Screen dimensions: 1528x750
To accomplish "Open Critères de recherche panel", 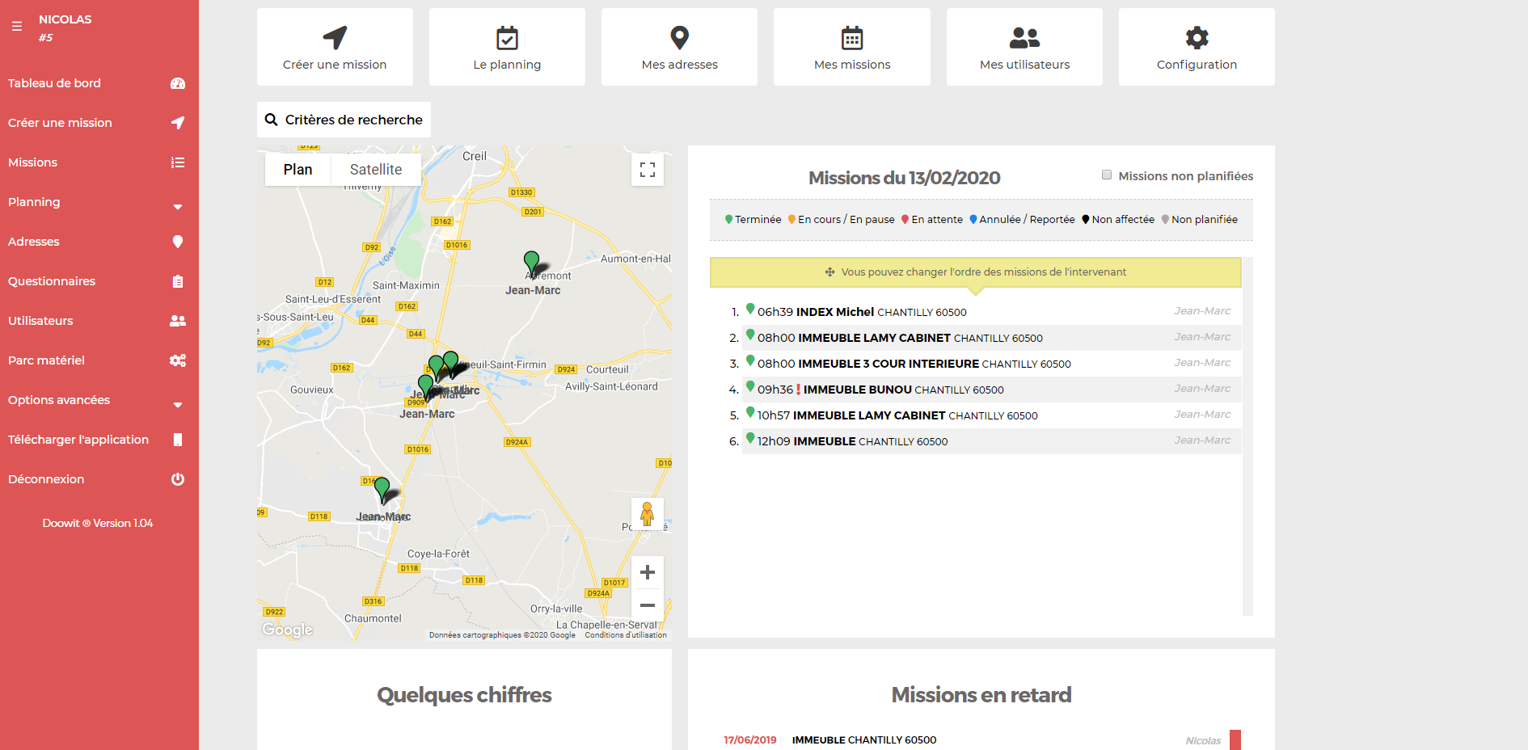I will (x=344, y=120).
